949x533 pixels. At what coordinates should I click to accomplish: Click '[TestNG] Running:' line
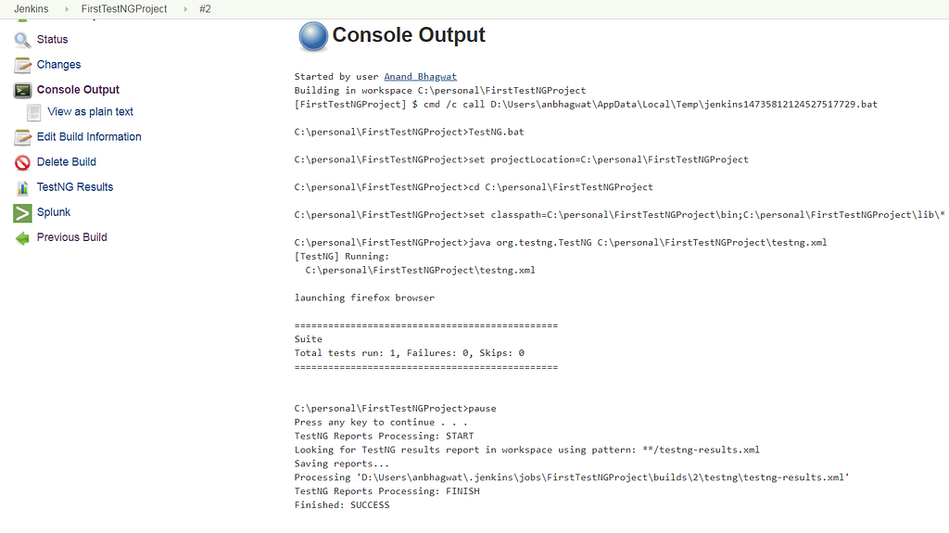pyautogui.click(x=342, y=256)
